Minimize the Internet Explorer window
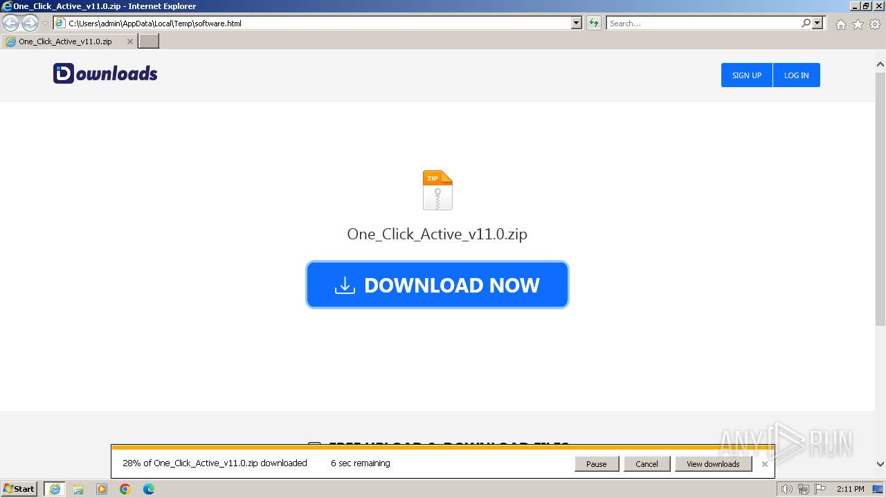 pos(855,6)
